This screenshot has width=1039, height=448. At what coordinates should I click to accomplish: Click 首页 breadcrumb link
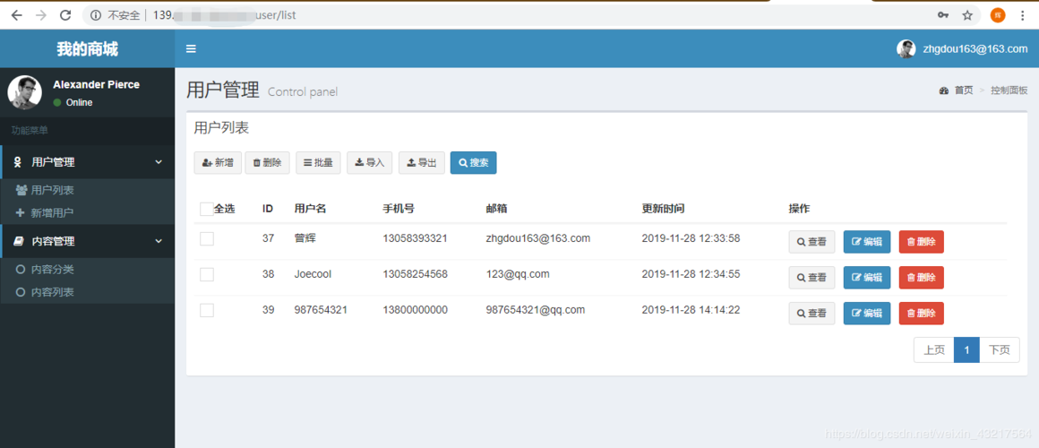point(964,90)
